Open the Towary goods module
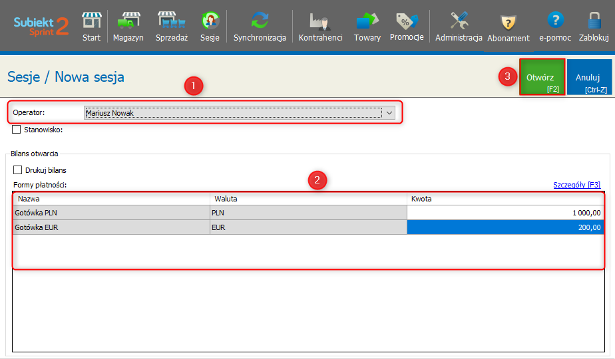 [x=367, y=27]
